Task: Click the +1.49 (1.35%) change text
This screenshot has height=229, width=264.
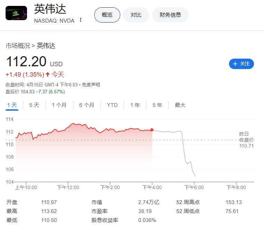Action: [x=25, y=75]
